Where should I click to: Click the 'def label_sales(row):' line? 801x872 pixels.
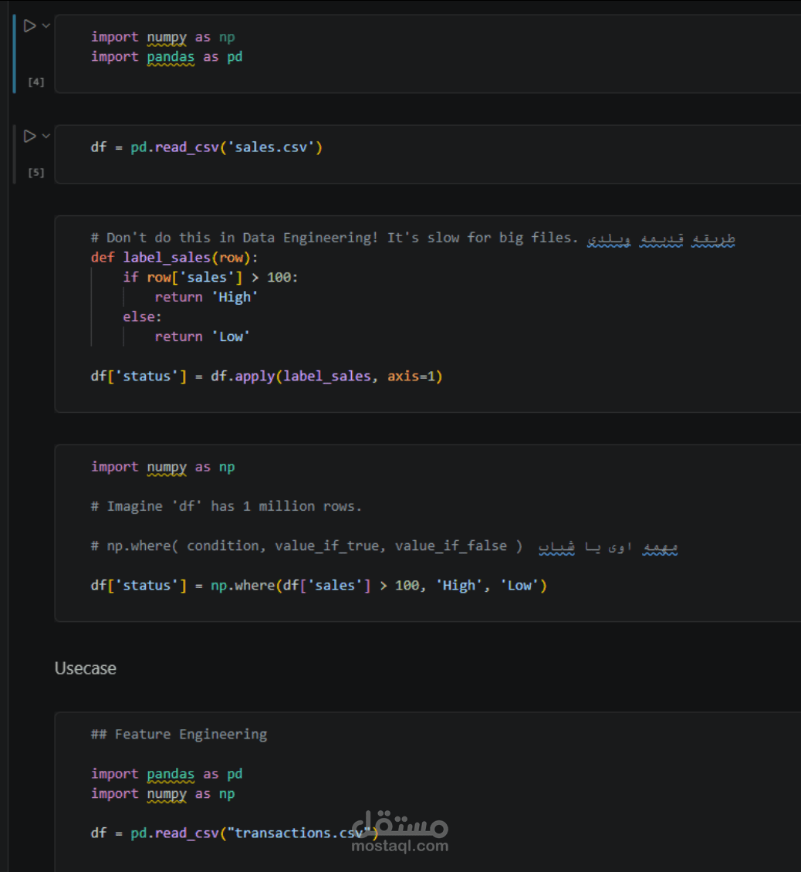177,258
